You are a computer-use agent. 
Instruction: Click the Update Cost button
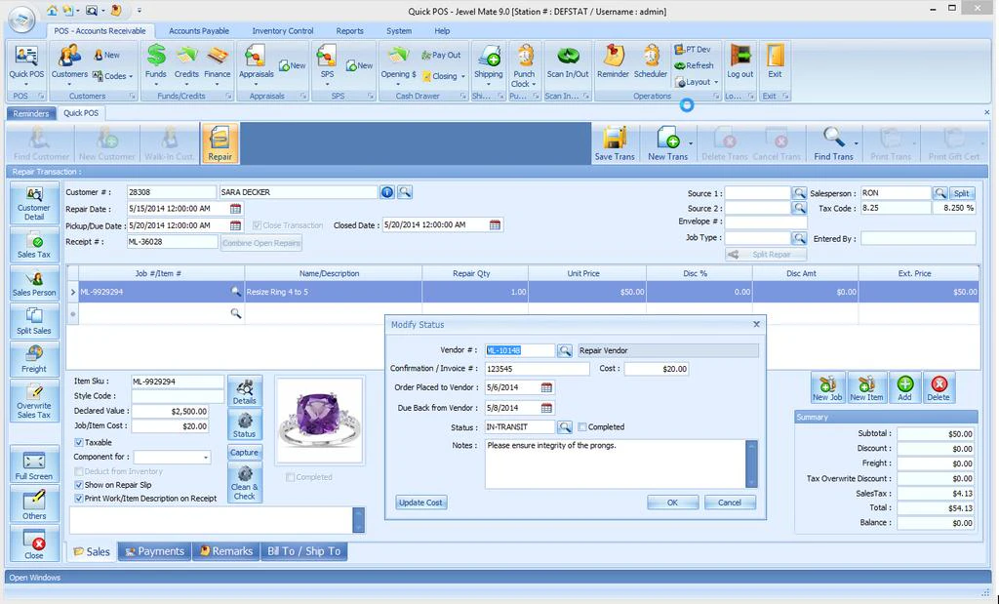[420, 502]
